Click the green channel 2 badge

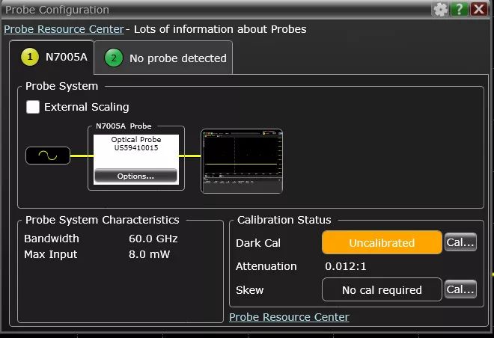pyautogui.click(x=114, y=58)
